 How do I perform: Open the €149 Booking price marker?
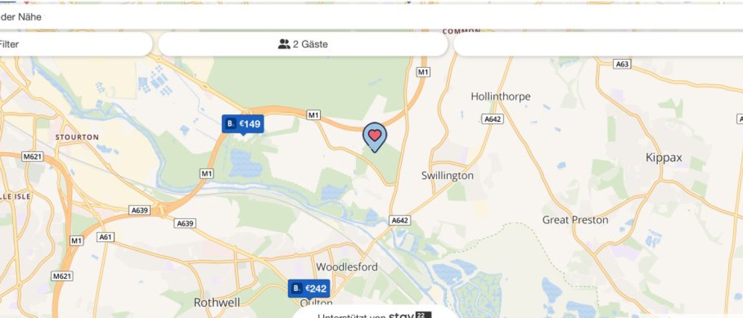243,124
